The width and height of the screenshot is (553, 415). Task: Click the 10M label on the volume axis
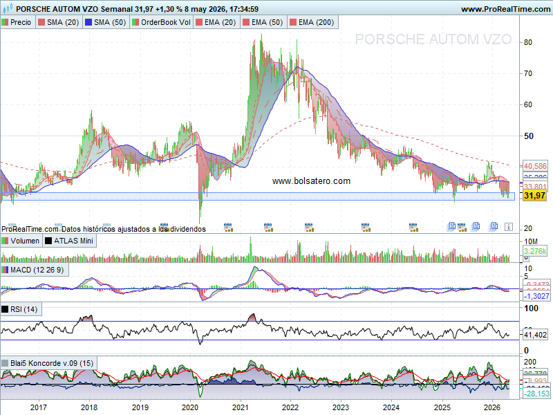click(x=531, y=241)
